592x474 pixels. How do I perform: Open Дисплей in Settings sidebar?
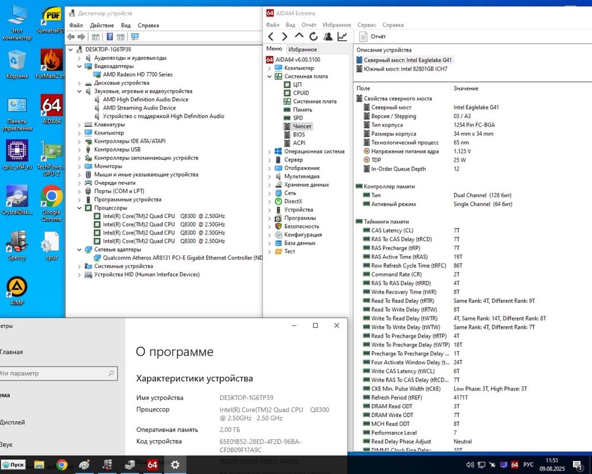(x=12, y=422)
